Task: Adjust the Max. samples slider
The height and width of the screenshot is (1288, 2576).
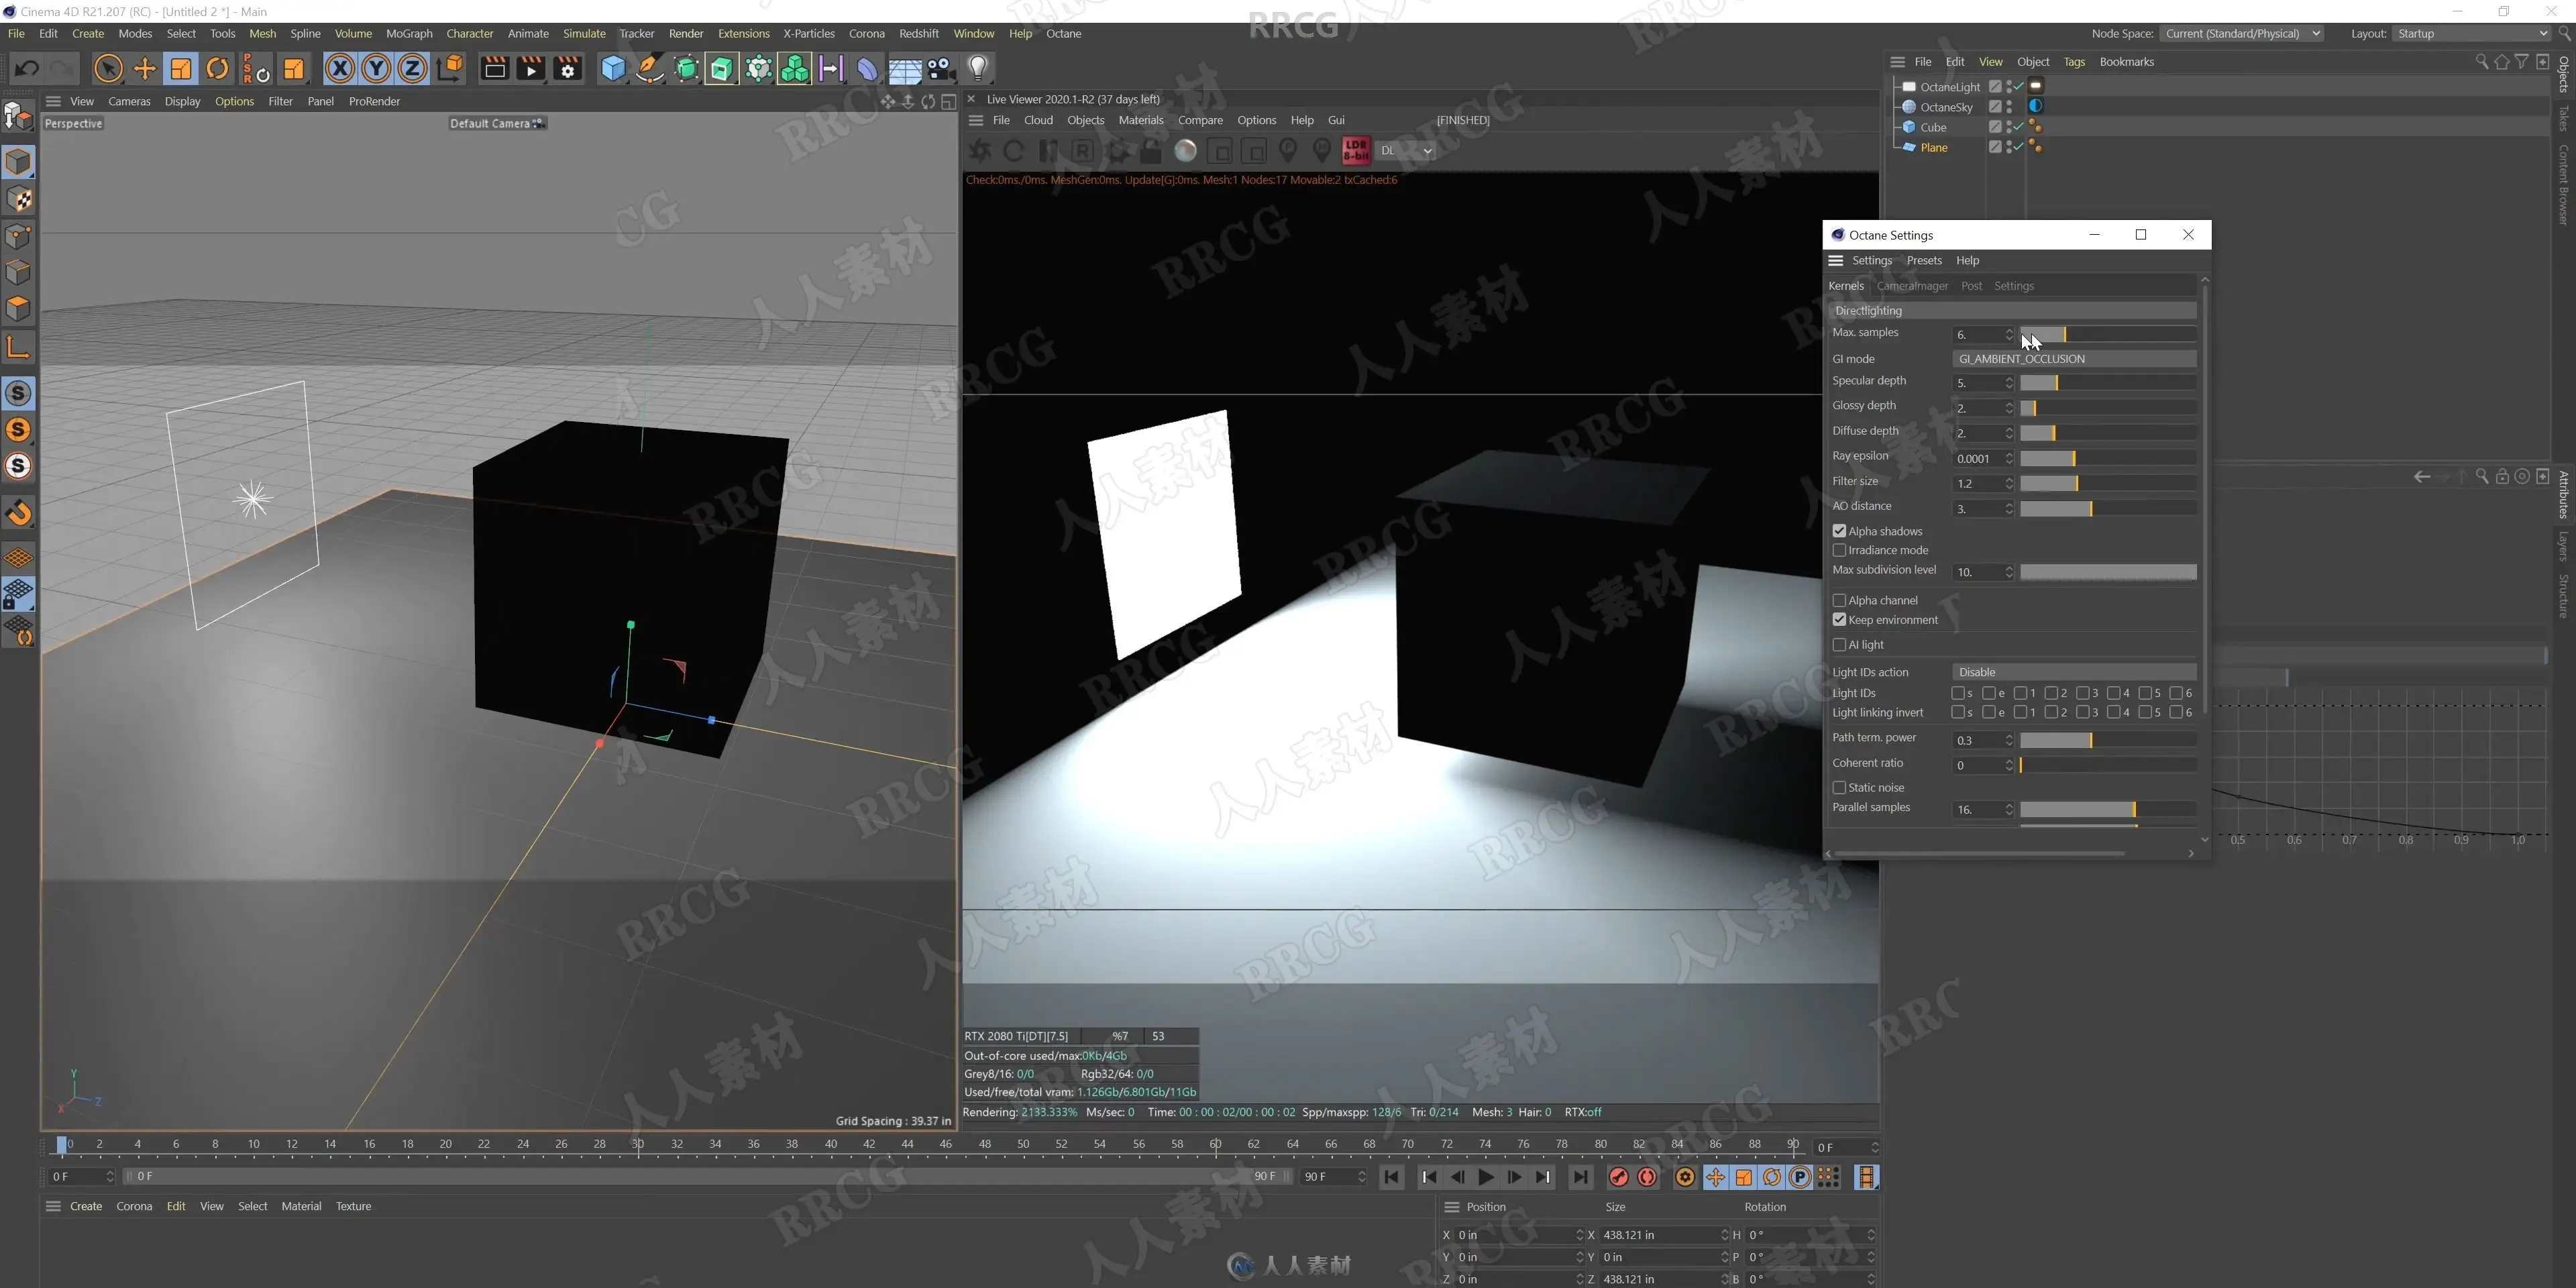Action: (2107, 334)
